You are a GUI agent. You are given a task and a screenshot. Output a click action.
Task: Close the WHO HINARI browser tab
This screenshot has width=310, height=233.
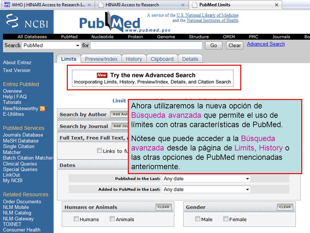point(89,5)
